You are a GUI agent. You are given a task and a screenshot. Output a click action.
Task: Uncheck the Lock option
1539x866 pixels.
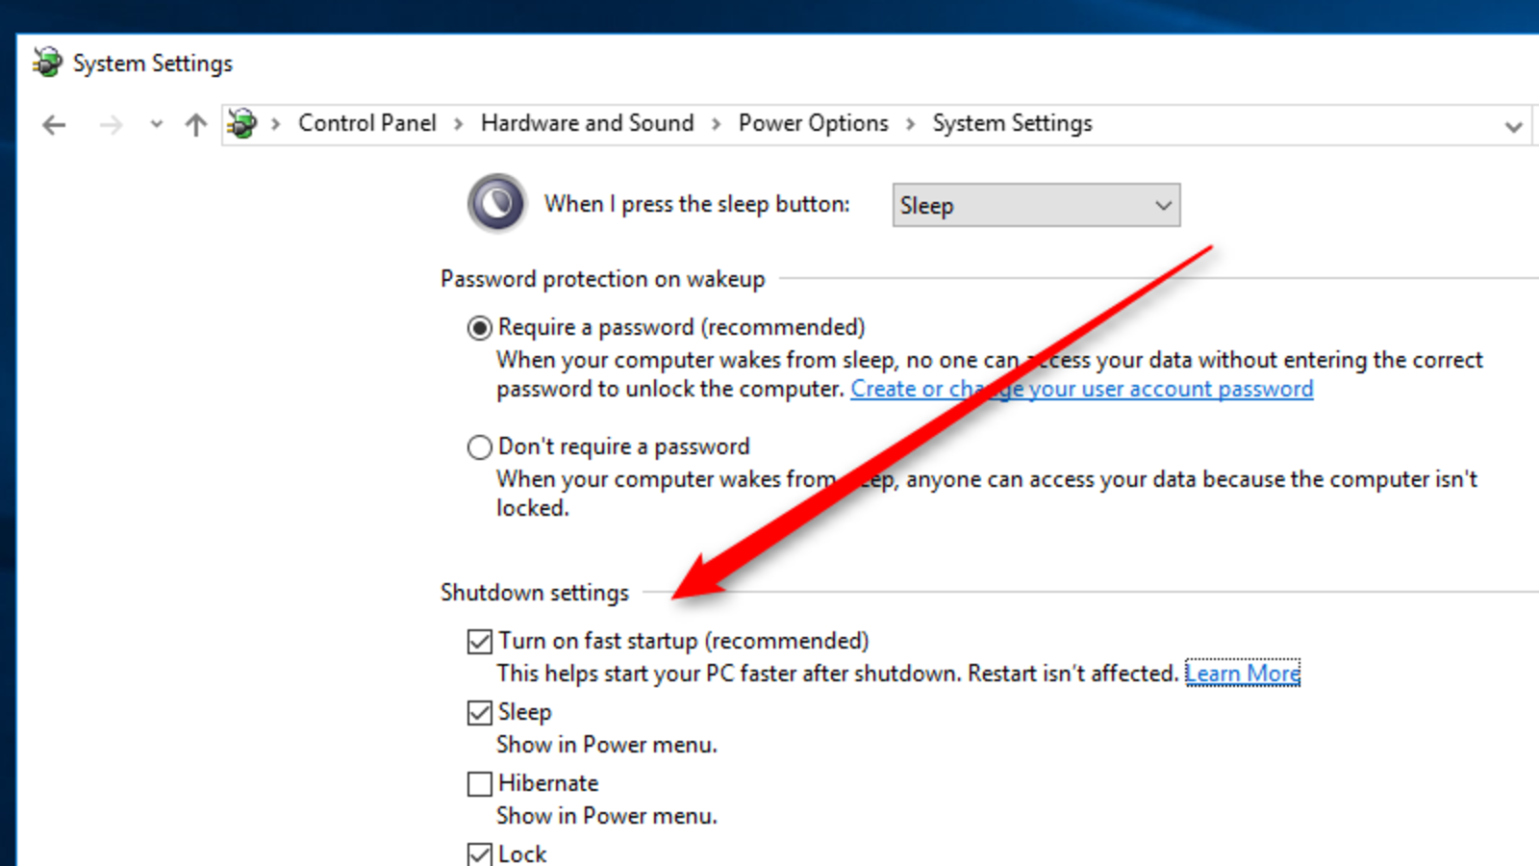click(479, 853)
